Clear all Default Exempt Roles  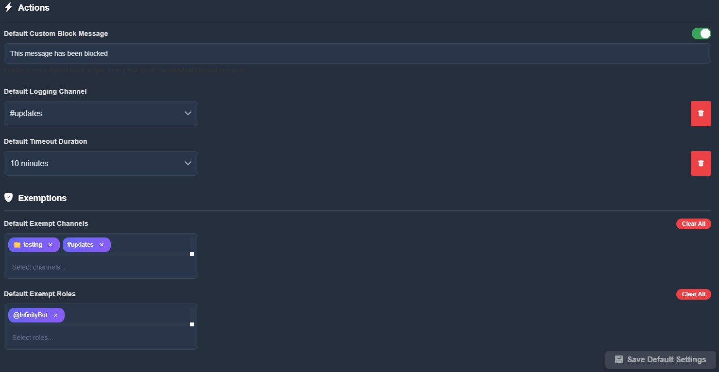(x=693, y=294)
